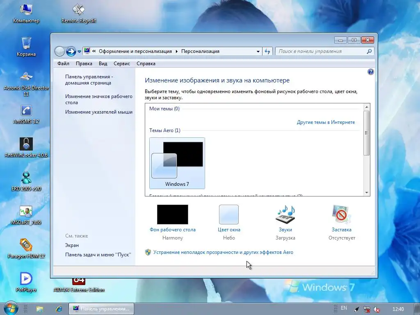420x315 pixels.
Task: Click the pen-shaped tray icon
Action: [x=356, y=309]
